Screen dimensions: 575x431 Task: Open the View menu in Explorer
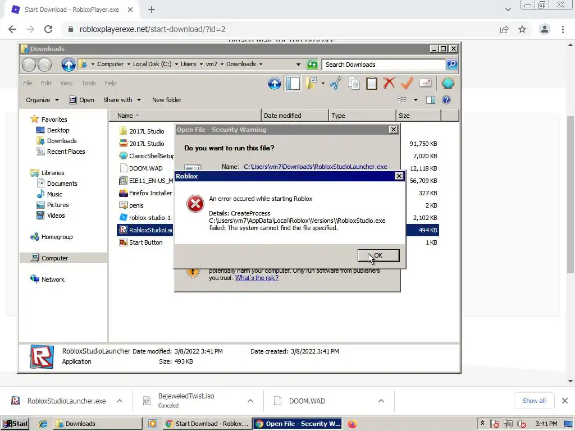[66, 83]
